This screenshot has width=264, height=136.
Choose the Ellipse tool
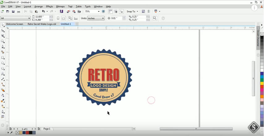coord(3,63)
